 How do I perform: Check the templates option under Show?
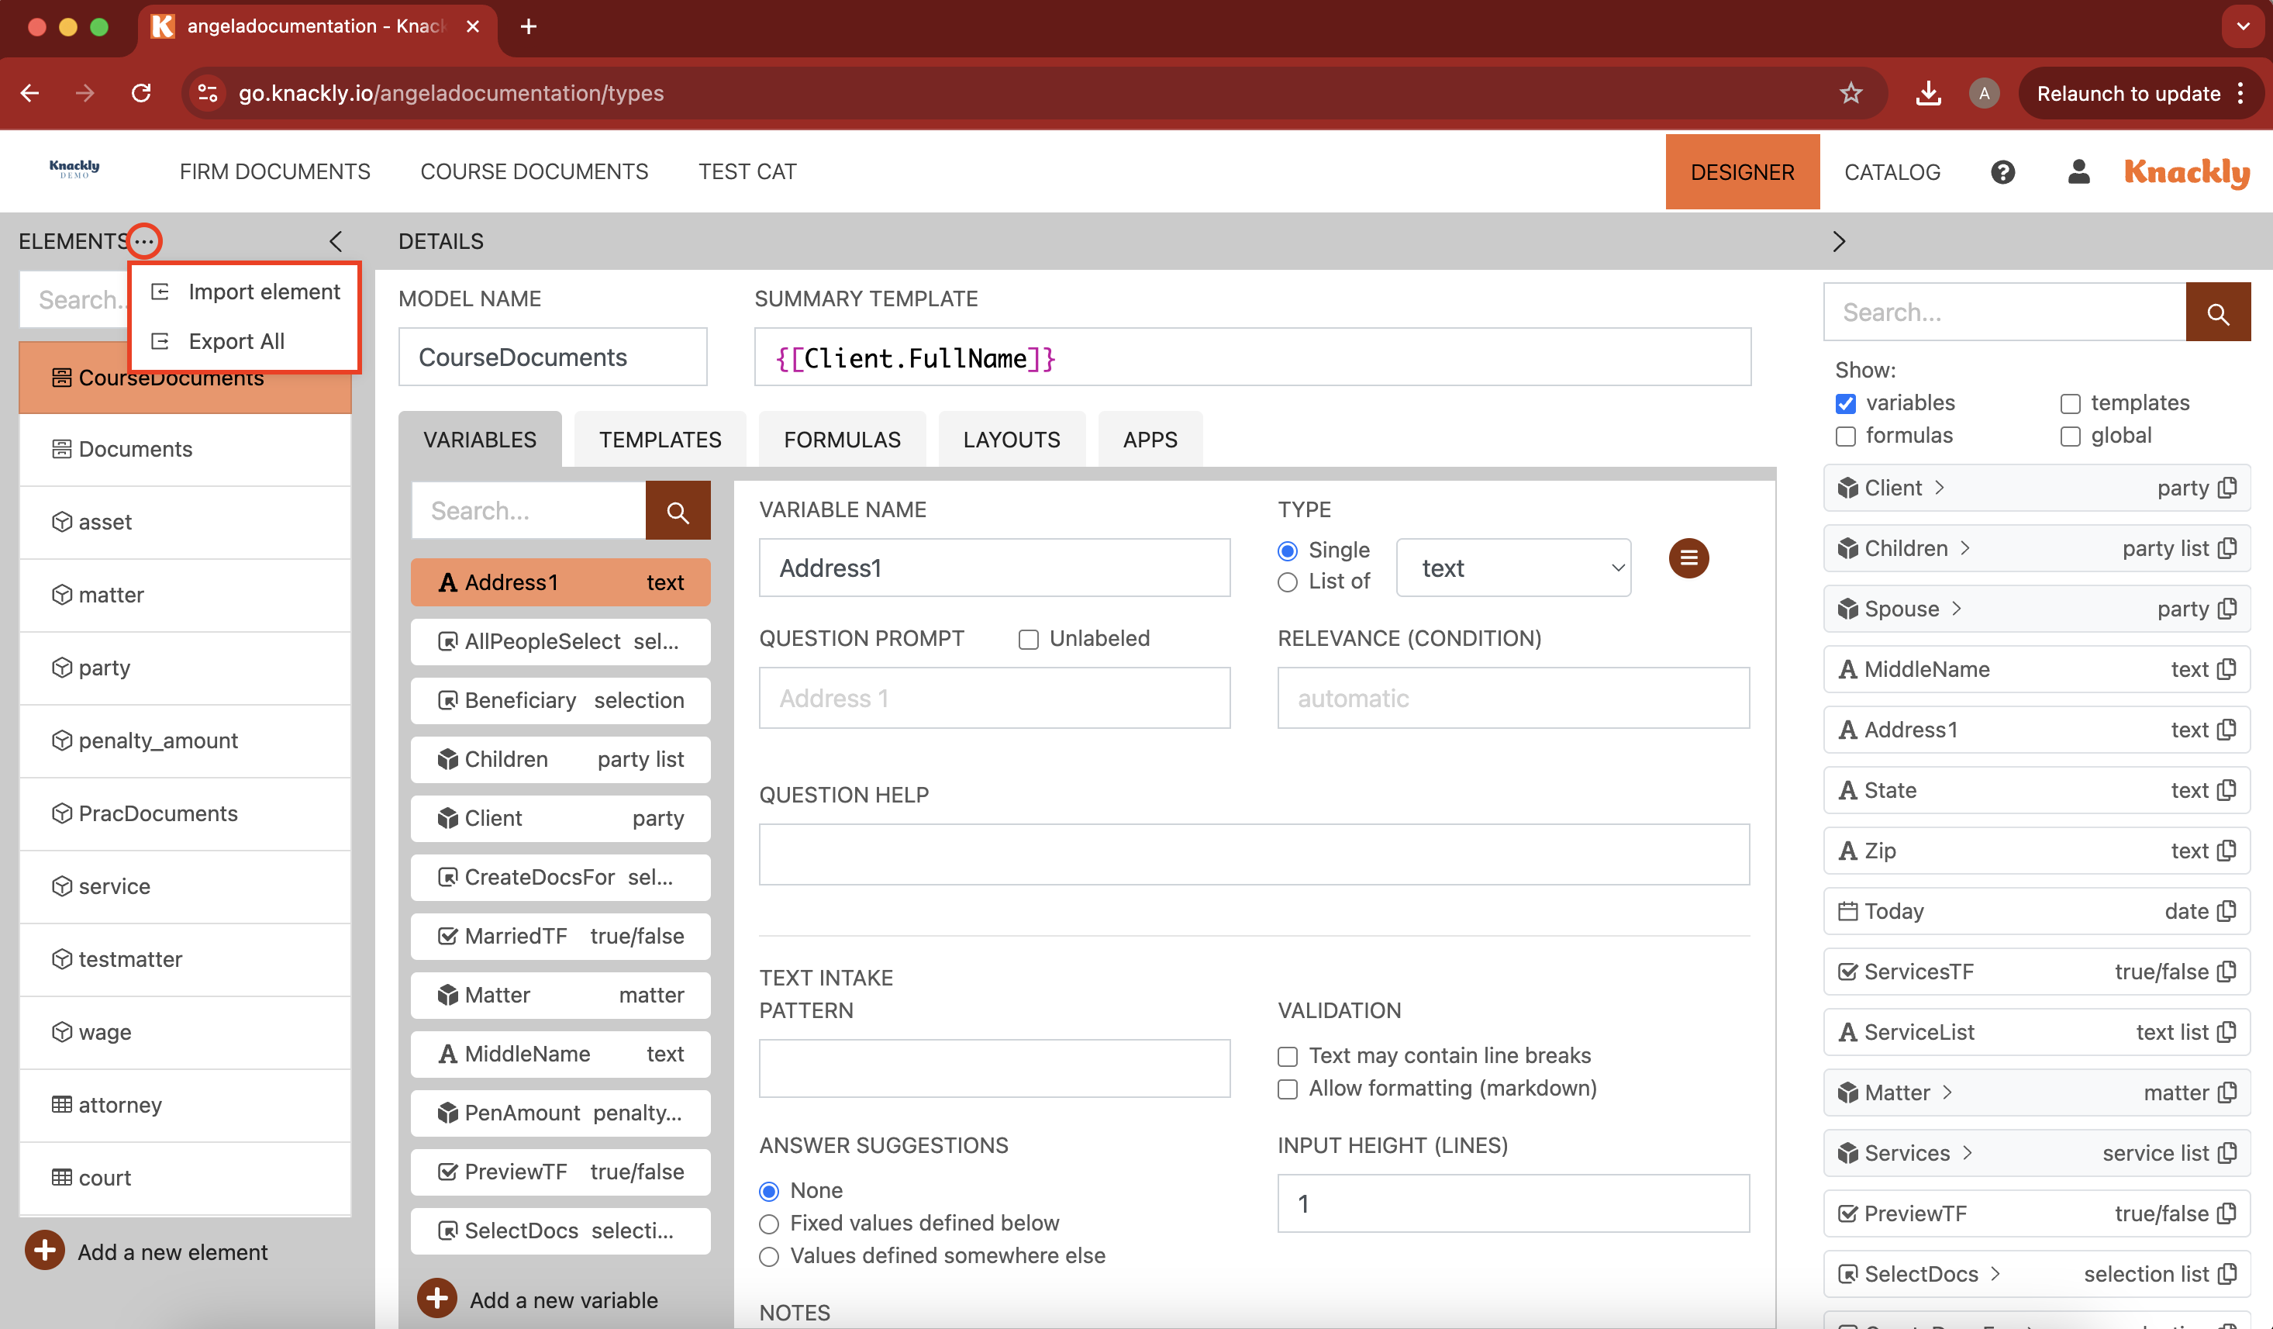[2070, 403]
